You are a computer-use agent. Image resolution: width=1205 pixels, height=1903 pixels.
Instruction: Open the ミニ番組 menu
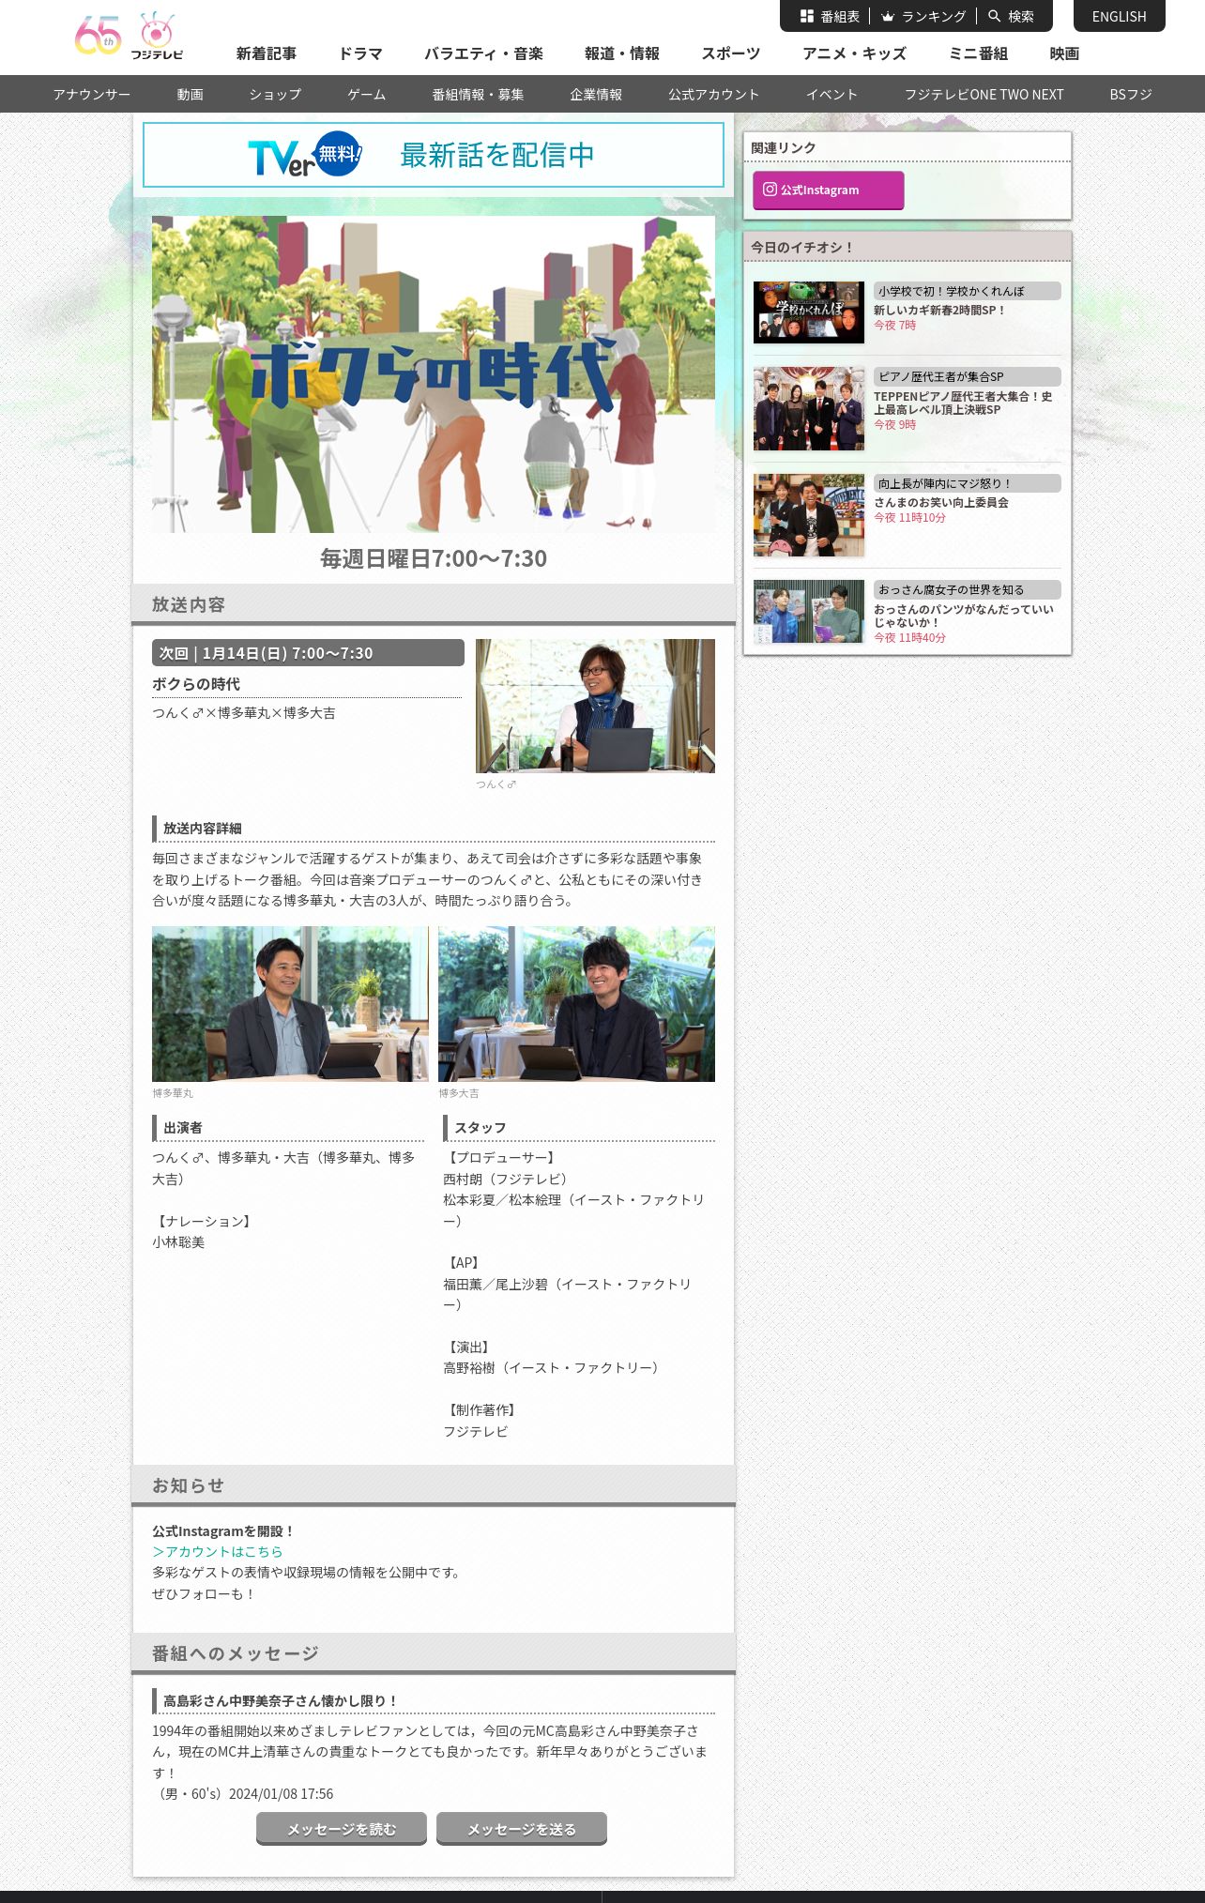pyautogui.click(x=978, y=53)
